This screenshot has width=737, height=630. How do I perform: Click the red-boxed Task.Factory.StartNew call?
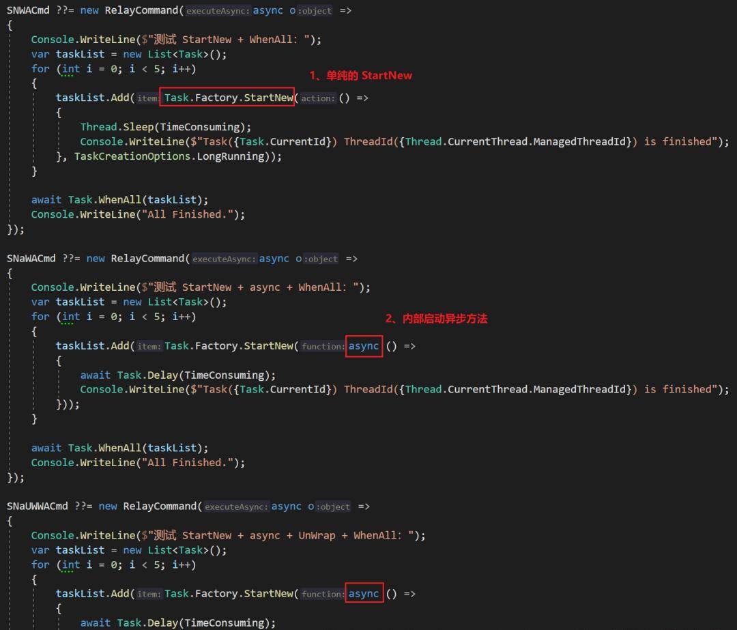228,98
